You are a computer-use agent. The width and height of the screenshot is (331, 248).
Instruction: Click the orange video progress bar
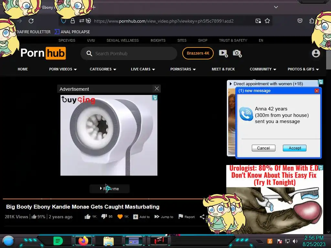(103, 199)
